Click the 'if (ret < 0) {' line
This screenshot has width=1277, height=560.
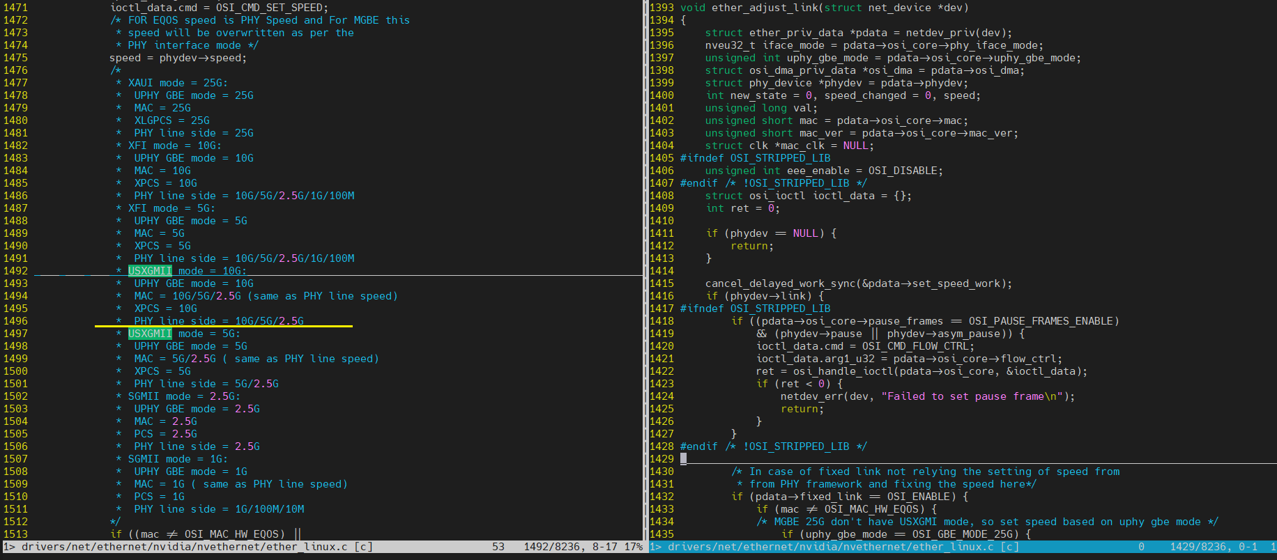tap(800, 384)
